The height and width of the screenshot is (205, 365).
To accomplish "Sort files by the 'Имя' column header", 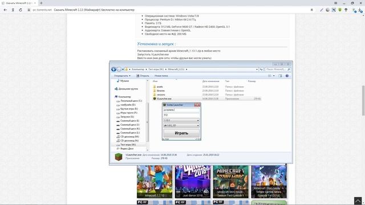I will (155, 81).
